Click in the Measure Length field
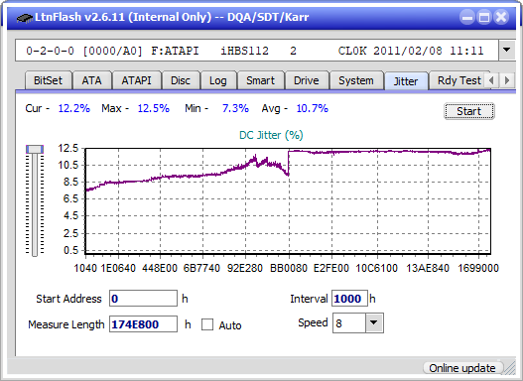 tap(144, 324)
